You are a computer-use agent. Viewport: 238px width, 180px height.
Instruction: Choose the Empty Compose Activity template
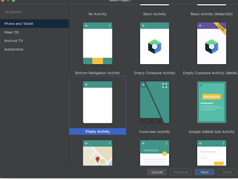155,43
